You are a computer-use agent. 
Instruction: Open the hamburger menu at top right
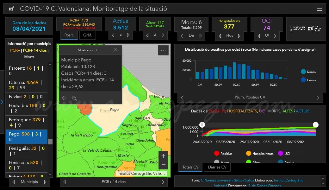click(x=319, y=8)
